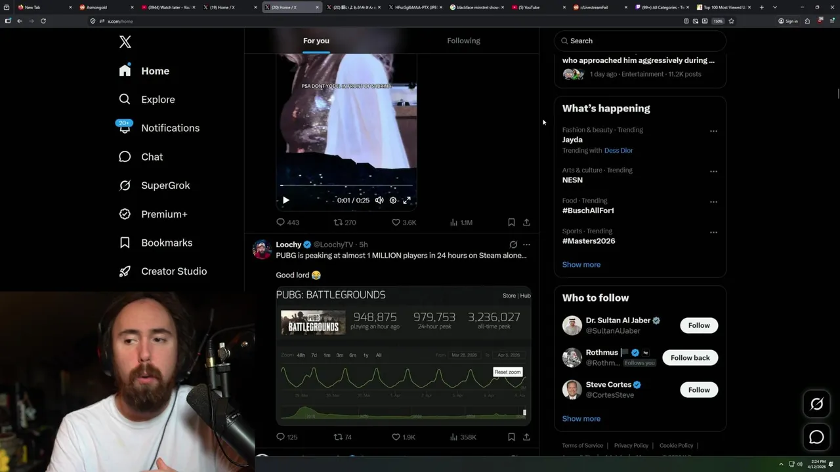Open Explore from the sidebar

pos(147,100)
